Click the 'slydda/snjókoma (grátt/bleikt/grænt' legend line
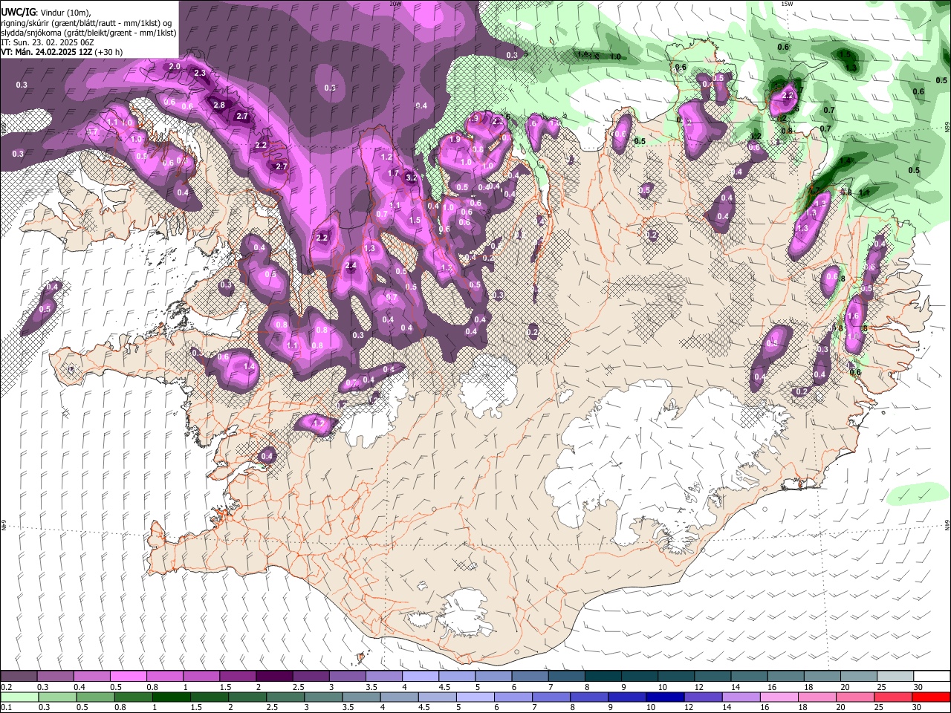 (88, 33)
